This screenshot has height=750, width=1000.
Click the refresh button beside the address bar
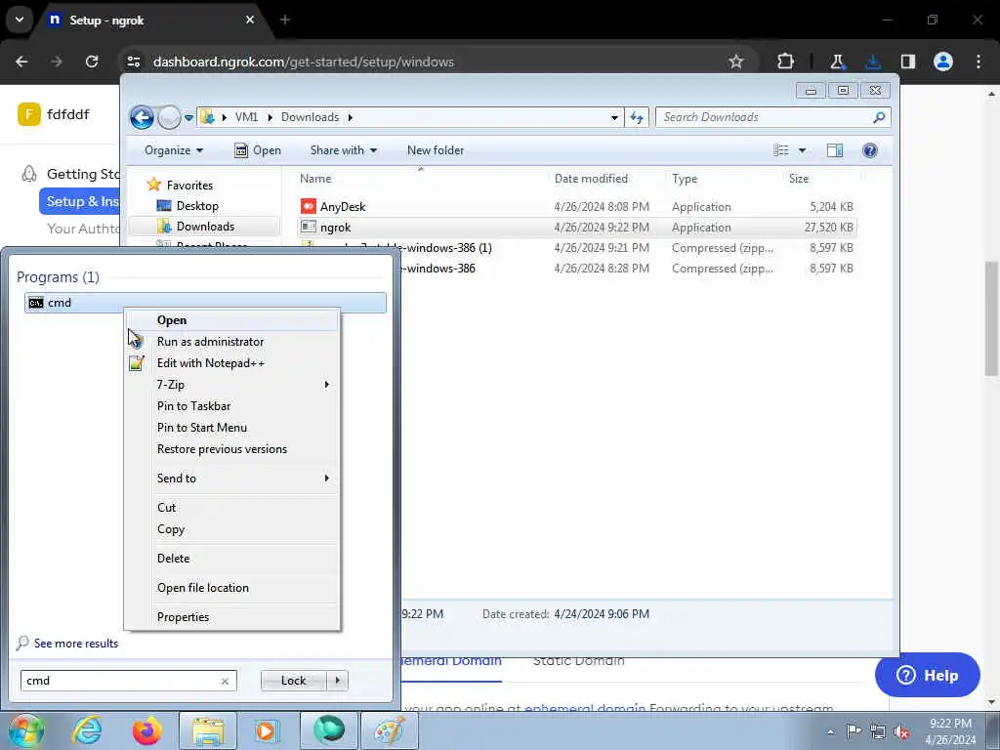tap(637, 117)
